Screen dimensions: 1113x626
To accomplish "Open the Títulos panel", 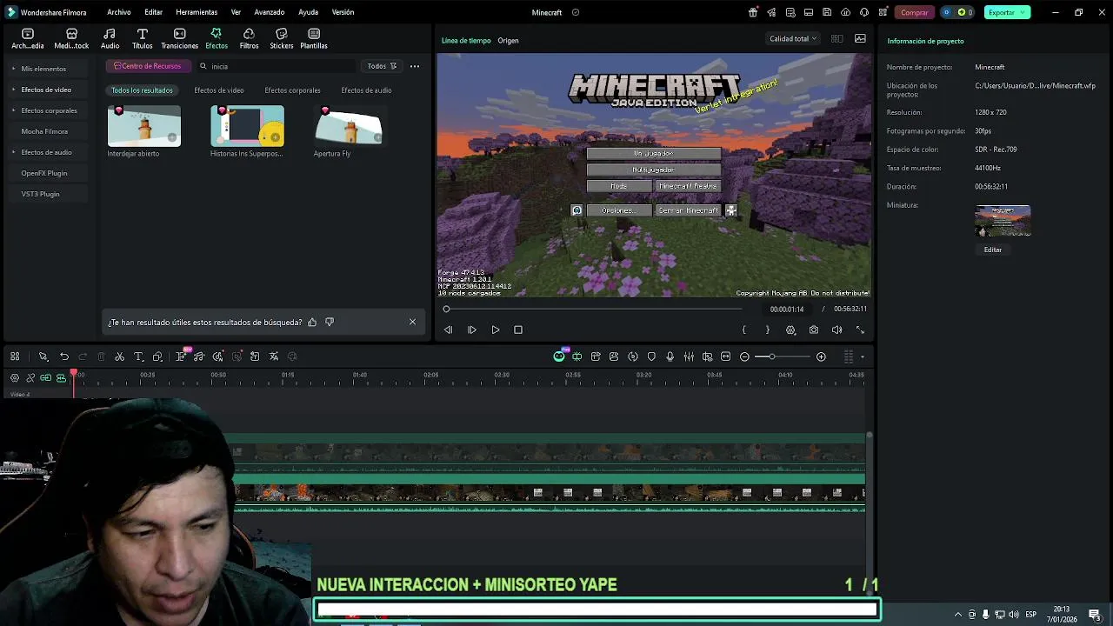I will pyautogui.click(x=143, y=39).
